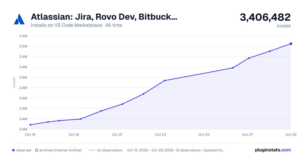Screen dimensions: 303x159
Task: Select the final Oct 29 data point
Action: click(291, 44)
